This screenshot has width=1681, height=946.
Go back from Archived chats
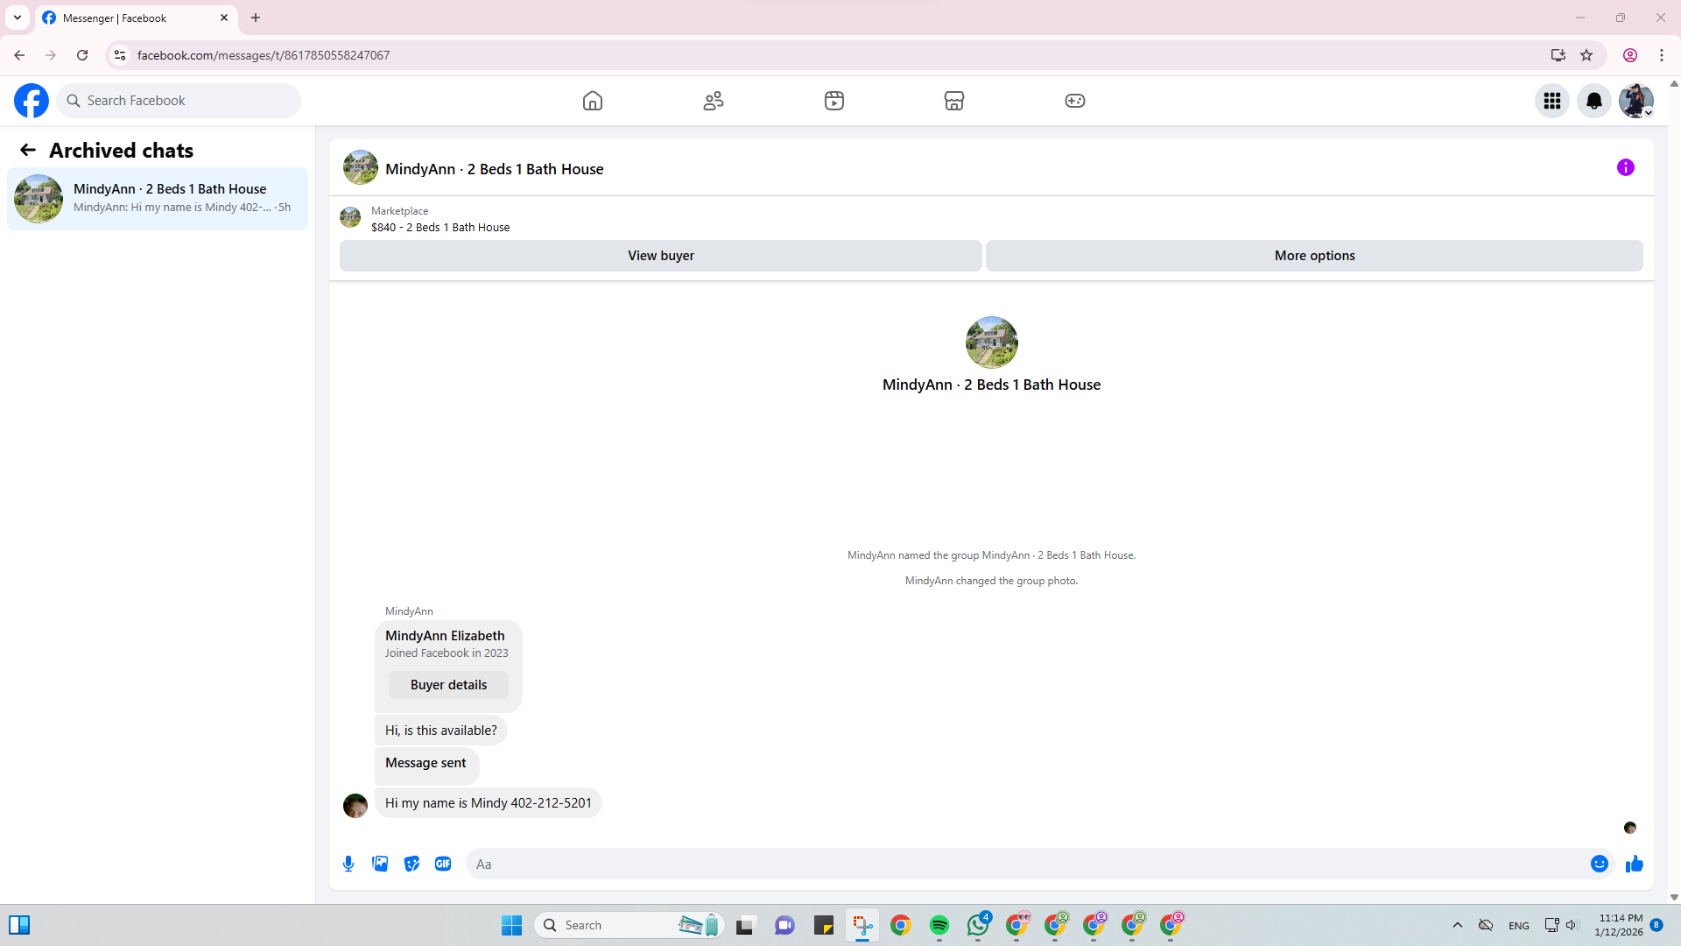[28, 150]
